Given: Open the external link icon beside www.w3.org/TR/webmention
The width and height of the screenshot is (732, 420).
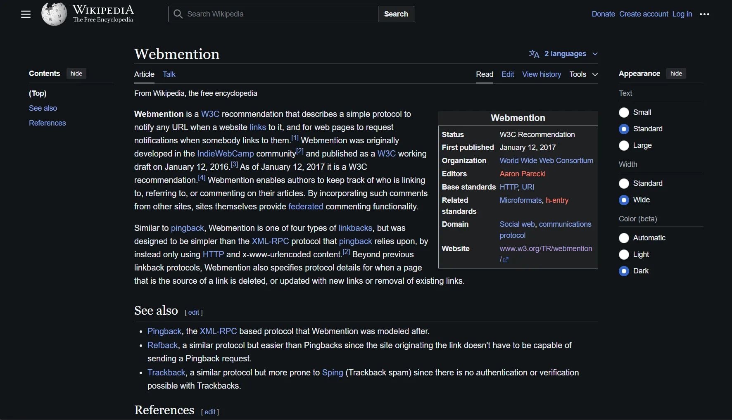Looking at the screenshot, I should [505, 260].
